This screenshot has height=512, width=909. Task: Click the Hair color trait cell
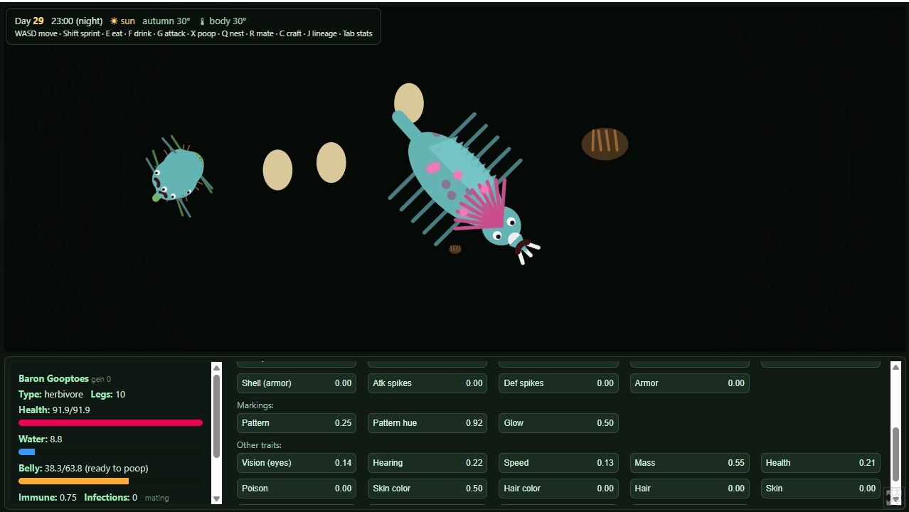pyautogui.click(x=558, y=489)
